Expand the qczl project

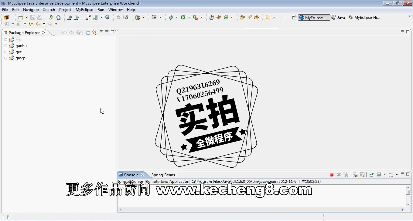pyautogui.click(x=6, y=52)
